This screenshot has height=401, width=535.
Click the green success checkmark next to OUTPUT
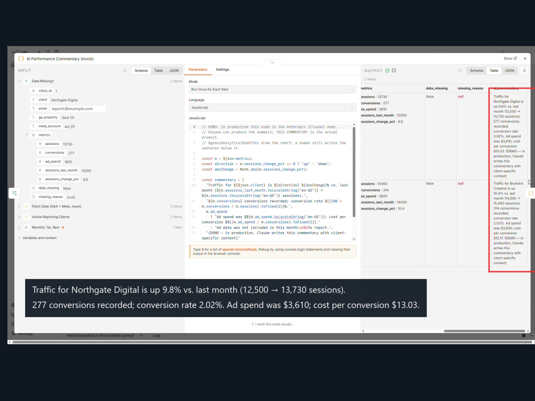(x=387, y=71)
